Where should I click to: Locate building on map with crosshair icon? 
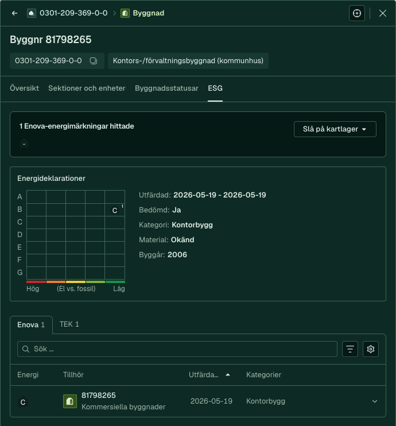point(356,13)
